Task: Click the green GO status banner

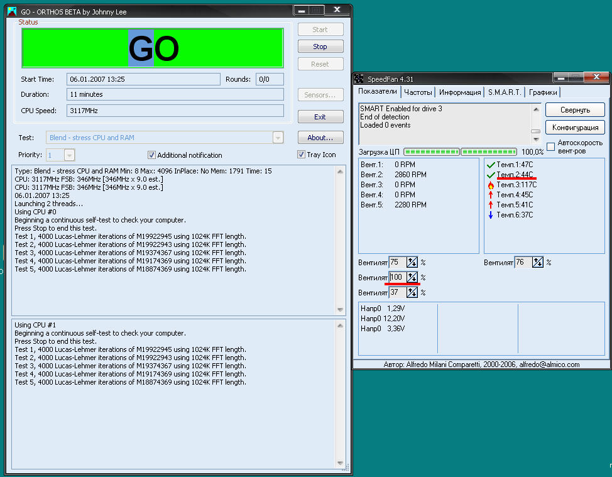Action: point(153,48)
